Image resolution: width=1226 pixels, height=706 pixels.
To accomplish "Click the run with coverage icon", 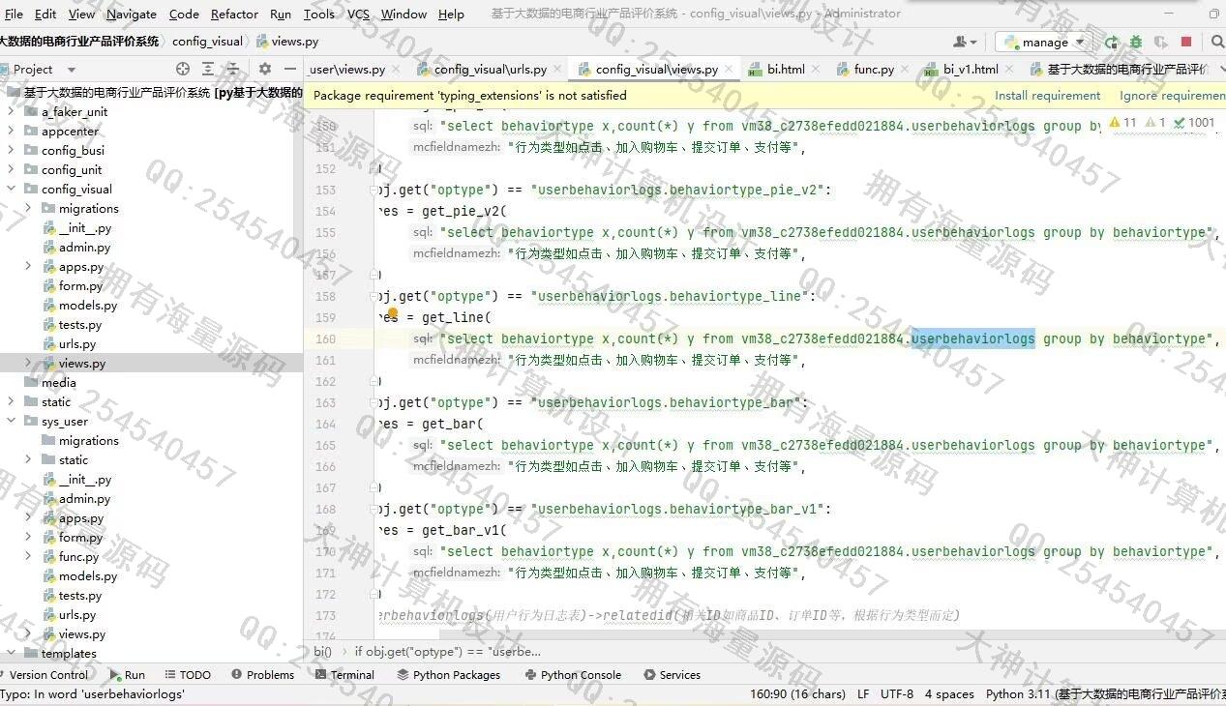I will [1160, 42].
